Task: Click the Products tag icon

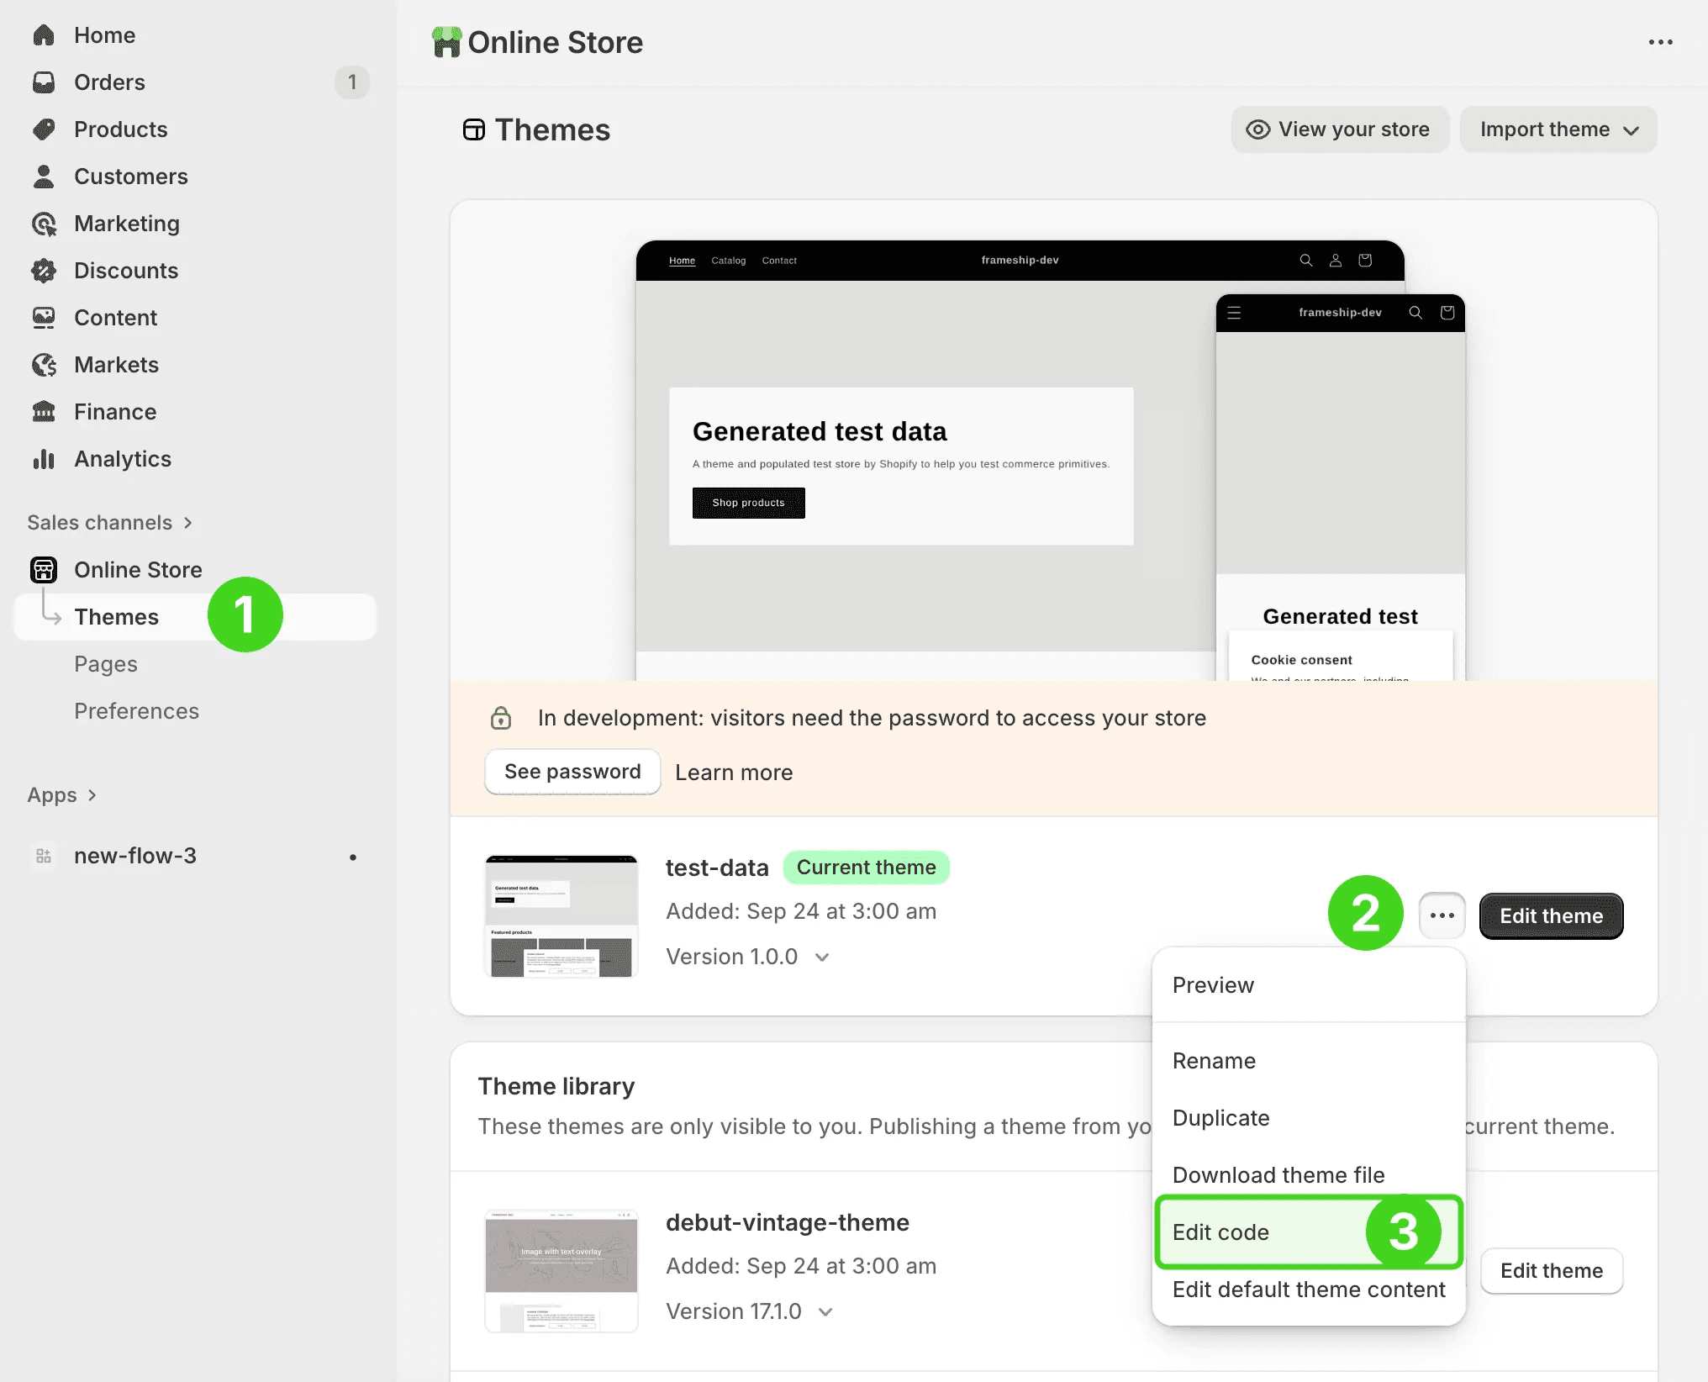Action: tap(44, 129)
